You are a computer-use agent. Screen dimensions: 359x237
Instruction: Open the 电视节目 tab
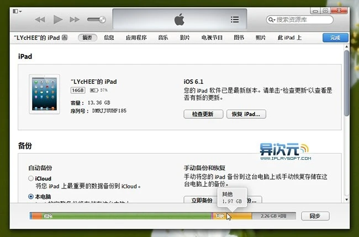pos(212,37)
